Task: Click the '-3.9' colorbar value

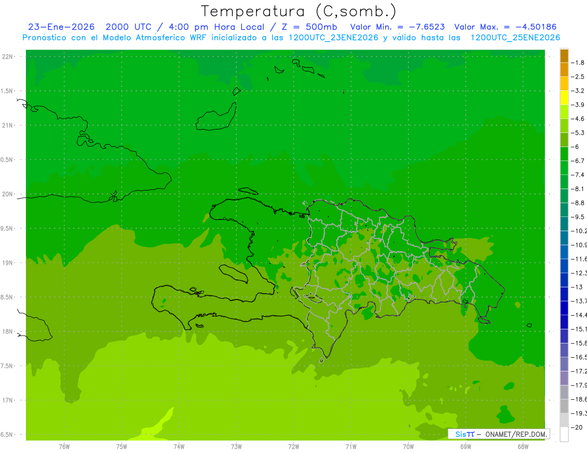Action: tap(579, 105)
